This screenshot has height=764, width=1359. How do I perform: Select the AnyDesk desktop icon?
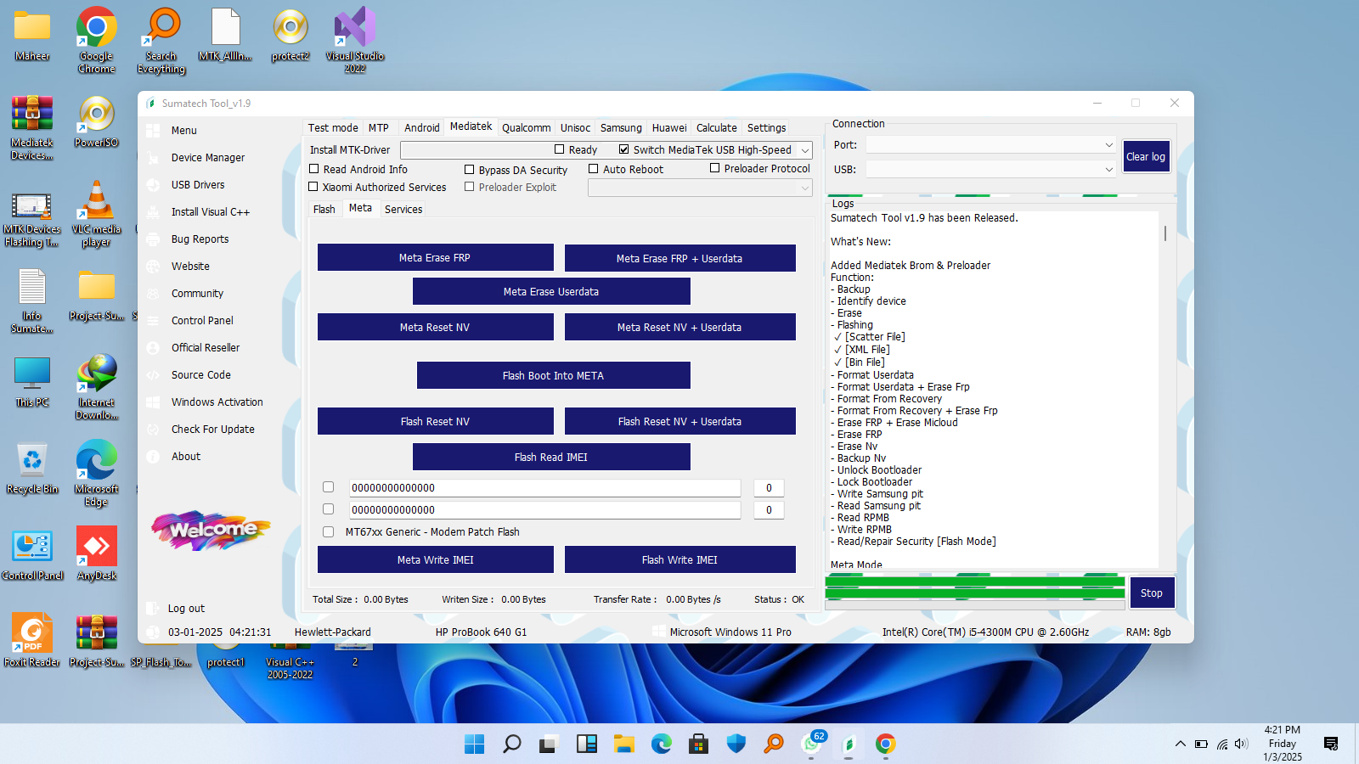[x=97, y=553]
